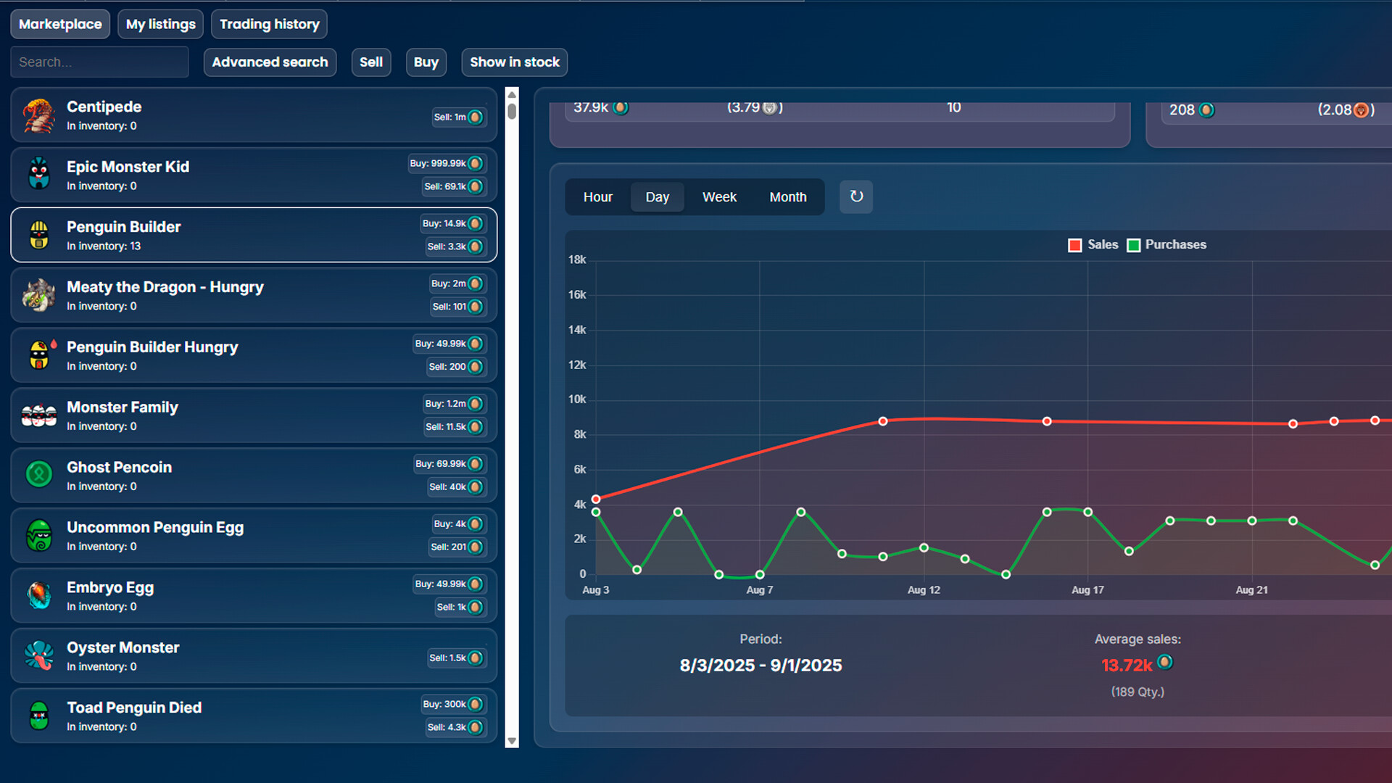1392x783 pixels.
Task: Select the Ghost Pencoin icon
Action: [38, 475]
